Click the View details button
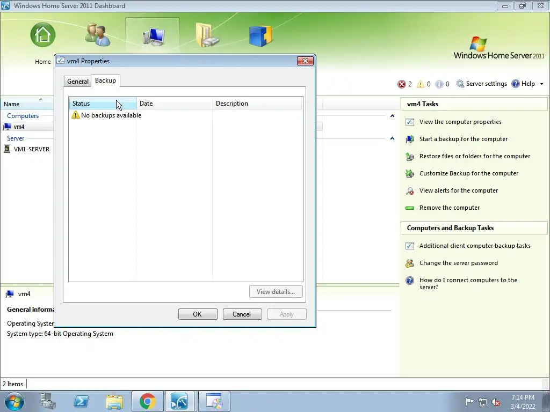550x412 pixels. 276,292
